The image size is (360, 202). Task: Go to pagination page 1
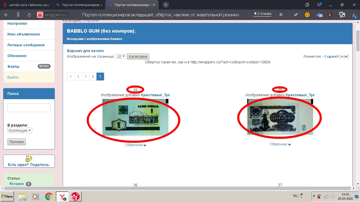pyautogui.click(x=71, y=77)
